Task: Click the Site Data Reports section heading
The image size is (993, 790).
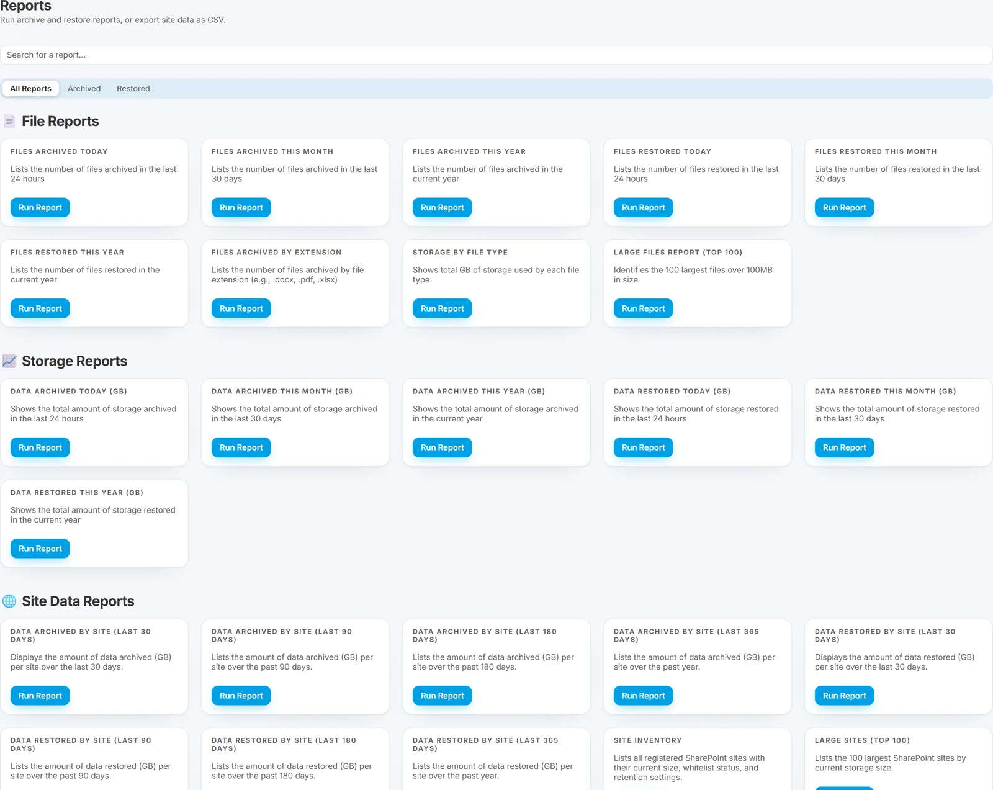Action: pyautogui.click(x=78, y=601)
